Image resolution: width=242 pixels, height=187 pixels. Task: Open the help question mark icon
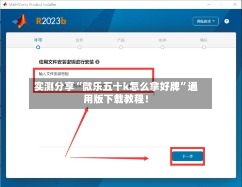[x=227, y=21]
